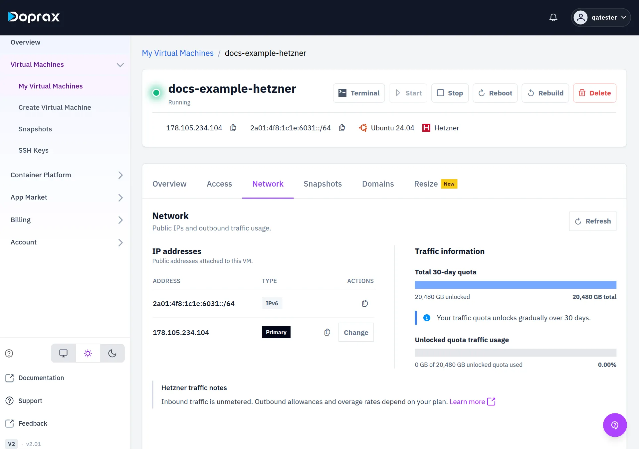Click the help question icon in sidebar

tap(9, 353)
